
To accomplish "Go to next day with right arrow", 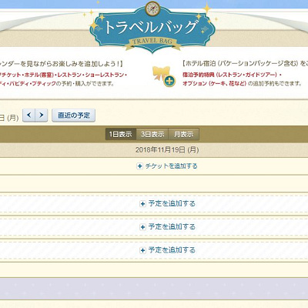I will tap(42, 115).
